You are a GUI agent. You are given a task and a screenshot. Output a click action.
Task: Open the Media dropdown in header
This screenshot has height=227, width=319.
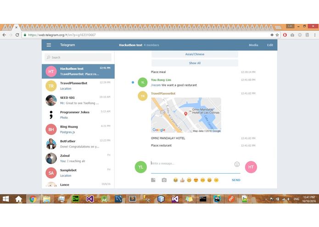pyautogui.click(x=253, y=45)
